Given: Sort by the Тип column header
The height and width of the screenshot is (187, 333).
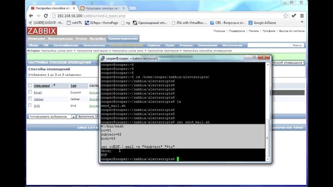Looking at the screenshot, I should (x=73, y=86).
